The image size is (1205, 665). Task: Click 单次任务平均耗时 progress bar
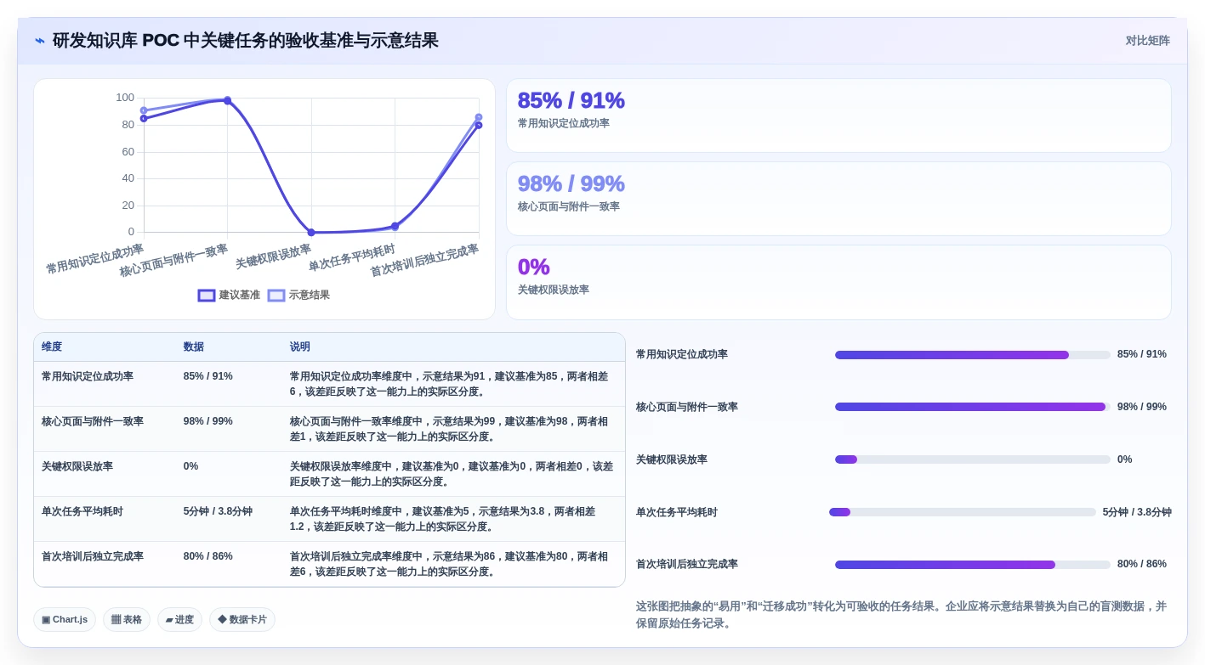[963, 512]
